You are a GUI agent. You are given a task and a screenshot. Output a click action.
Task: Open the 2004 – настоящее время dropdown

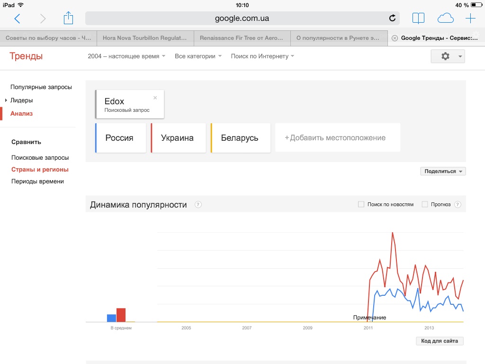point(126,56)
